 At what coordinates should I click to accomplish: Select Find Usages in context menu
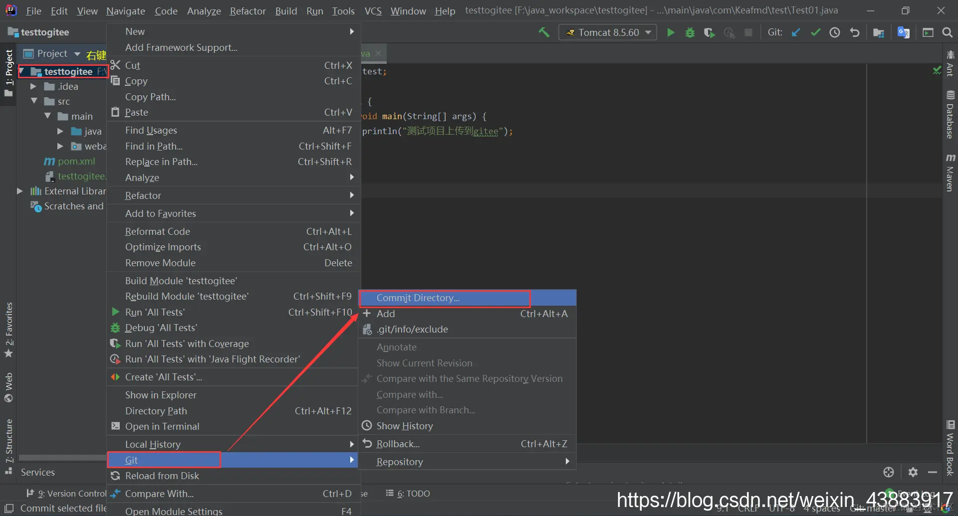tap(234, 130)
